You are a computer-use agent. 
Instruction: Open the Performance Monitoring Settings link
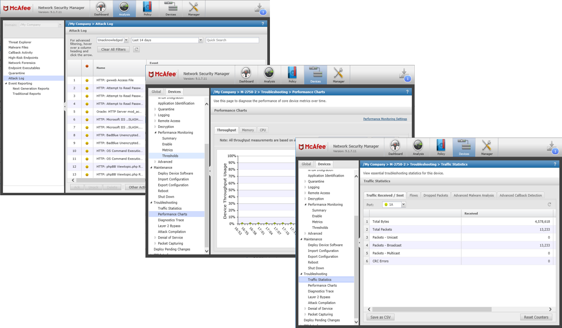(x=385, y=119)
